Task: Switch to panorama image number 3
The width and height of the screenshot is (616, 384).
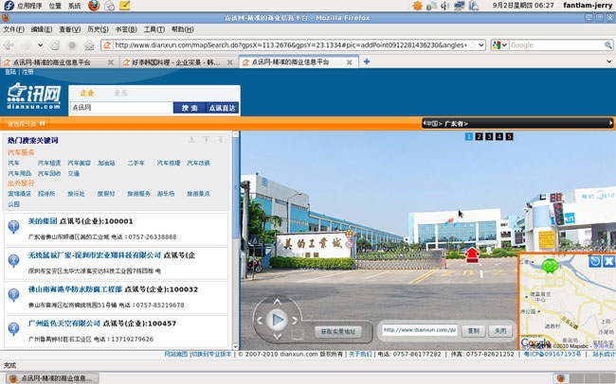Action: point(489,136)
